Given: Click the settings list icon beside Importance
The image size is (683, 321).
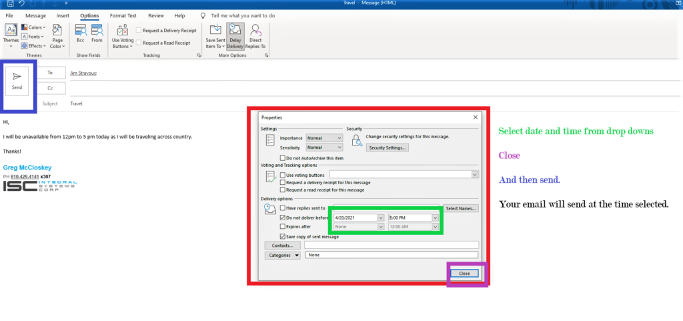Looking at the screenshot, I should [269, 139].
